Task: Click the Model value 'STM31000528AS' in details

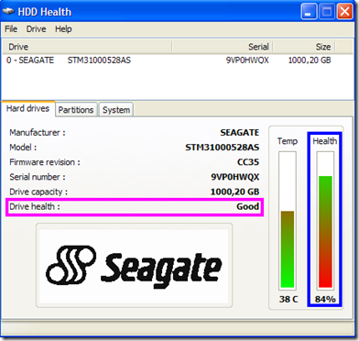Action: click(x=223, y=148)
